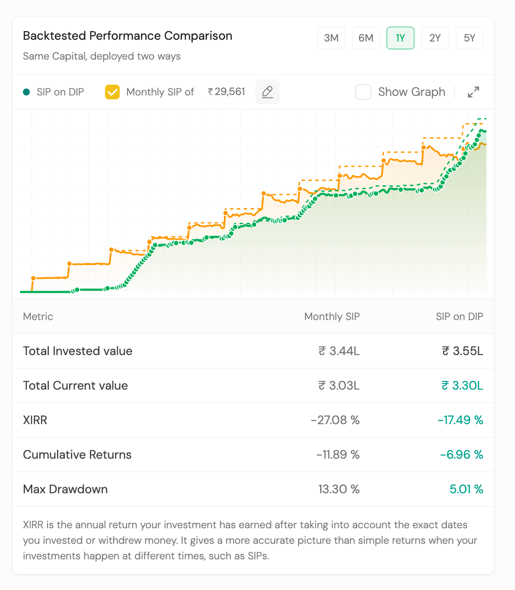Click the 'XIRR' row label
Image resolution: width=515 pixels, height=590 pixels.
[35, 420]
